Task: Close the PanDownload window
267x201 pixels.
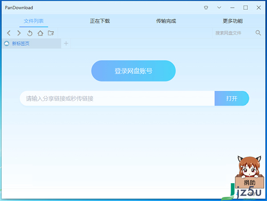Action: click(259, 8)
